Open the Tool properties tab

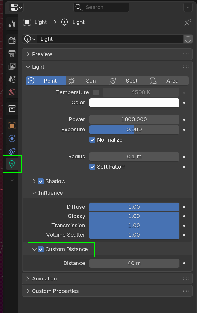tap(12, 24)
